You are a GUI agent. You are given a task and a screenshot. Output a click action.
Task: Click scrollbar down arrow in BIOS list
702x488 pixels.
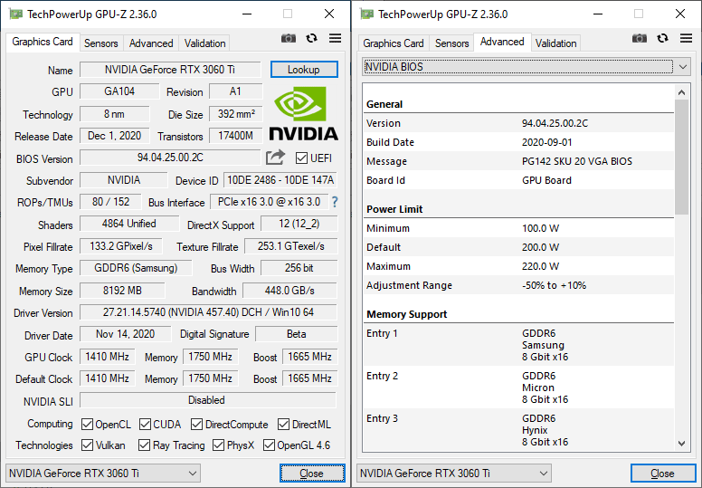point(681,444)
